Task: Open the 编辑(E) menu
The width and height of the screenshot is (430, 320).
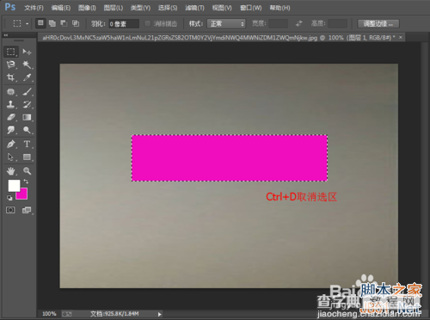Action: point(61,8)
